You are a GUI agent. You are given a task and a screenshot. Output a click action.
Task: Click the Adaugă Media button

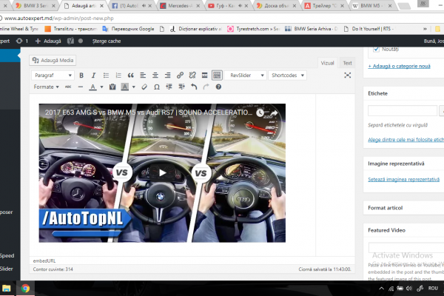(x=53, y=60)
